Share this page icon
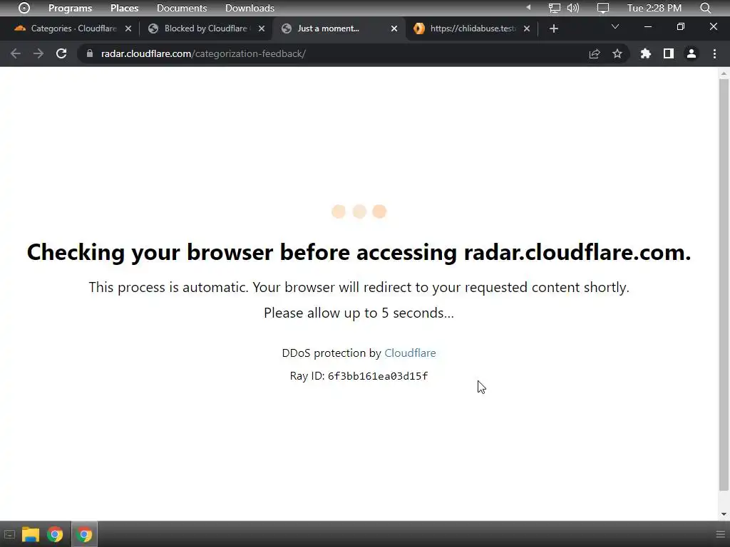This screenshot has height=547, width=730. [x=595, y=53]
